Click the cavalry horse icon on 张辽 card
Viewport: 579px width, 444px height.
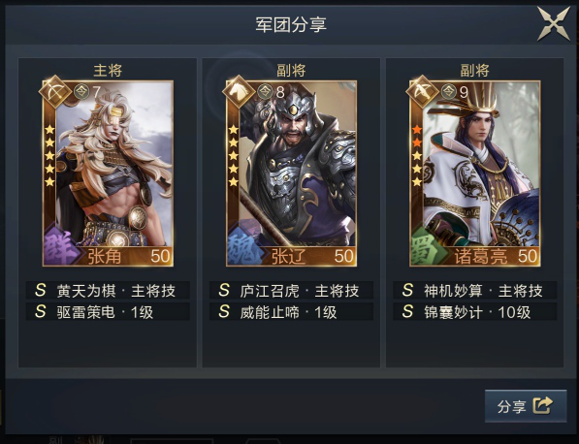click(x=239, y=91)
